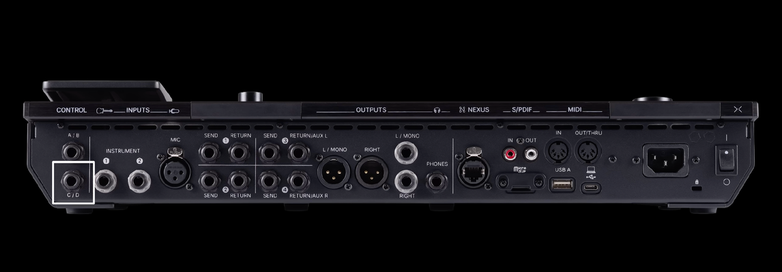Select the MIC XLR input connector
This screenshot has width=782, height=272.
point(175,169)
